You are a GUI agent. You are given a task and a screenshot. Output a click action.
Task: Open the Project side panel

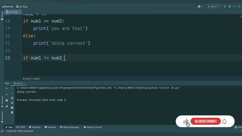coord(2,15)
